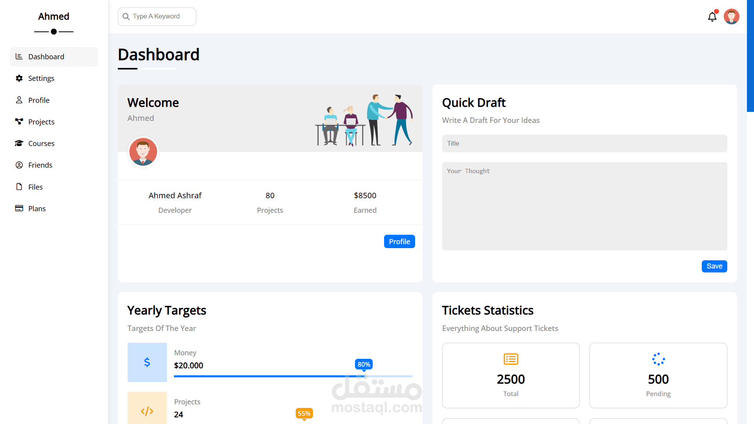This screenshot has height=424, width=754.
Task: Click the search magnifier icon
Action: pos(126,16)
